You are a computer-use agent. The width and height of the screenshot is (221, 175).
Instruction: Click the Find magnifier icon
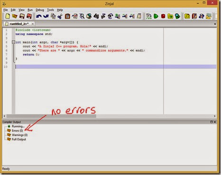point(82,16)
